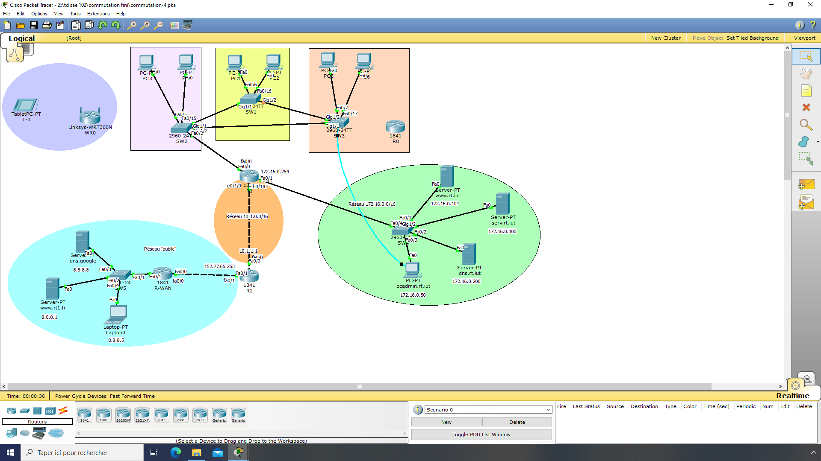Toggle to Simulation mode with the clock icon
The height and width of the screenshot is (461, 821).
point(795,385)
